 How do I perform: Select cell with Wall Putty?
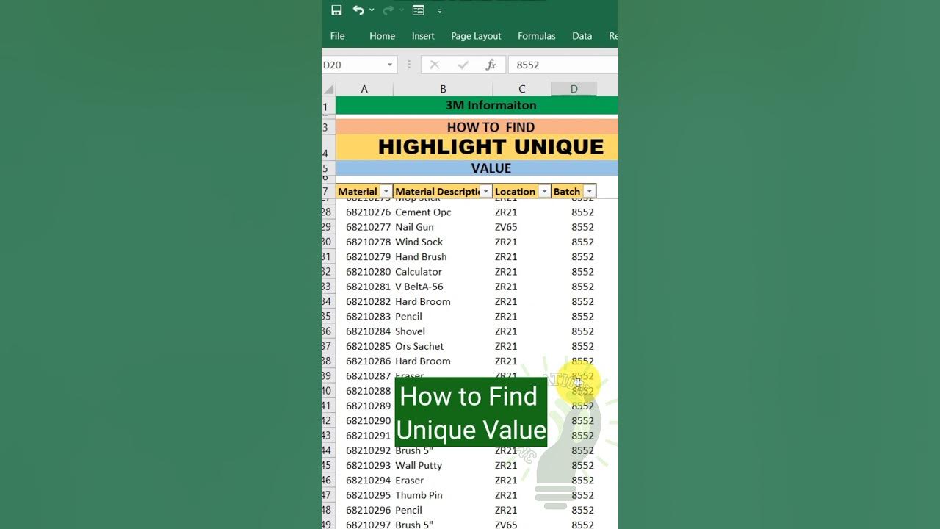click(x=443, y=466)
